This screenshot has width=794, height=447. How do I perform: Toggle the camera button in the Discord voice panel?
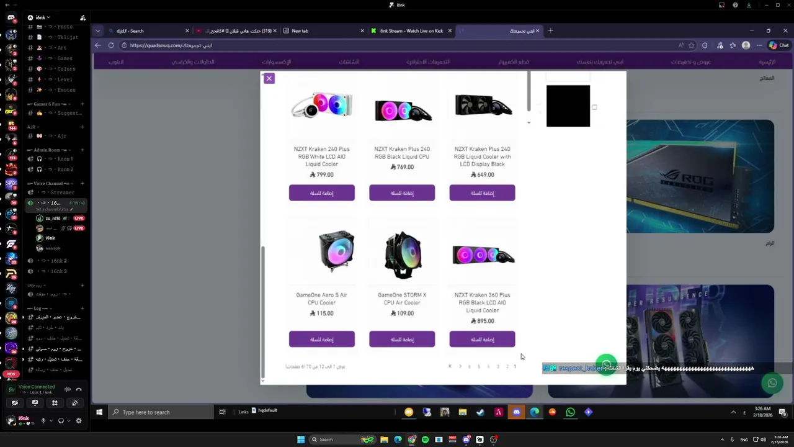15,403
